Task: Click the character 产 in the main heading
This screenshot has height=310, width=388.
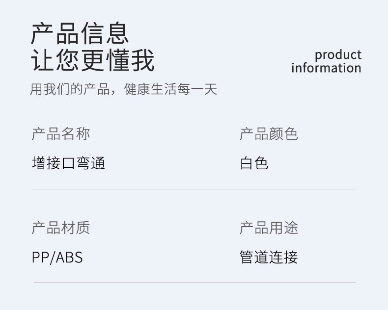Action: coord(42,33)
